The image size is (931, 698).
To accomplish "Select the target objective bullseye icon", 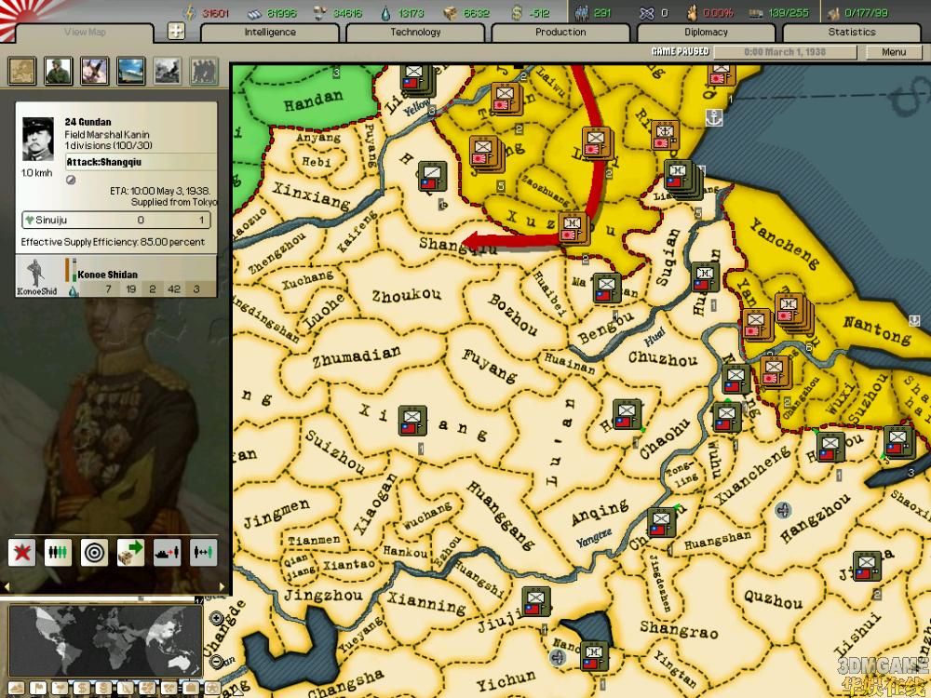I will point(94,552).
